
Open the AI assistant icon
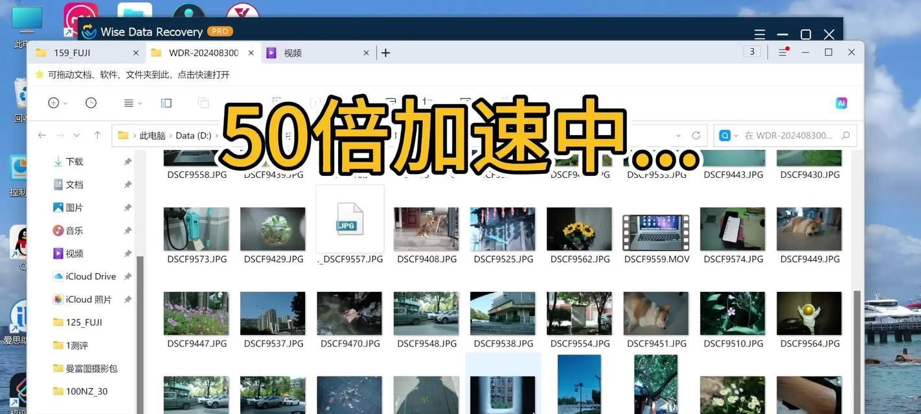tap(841, 103)
